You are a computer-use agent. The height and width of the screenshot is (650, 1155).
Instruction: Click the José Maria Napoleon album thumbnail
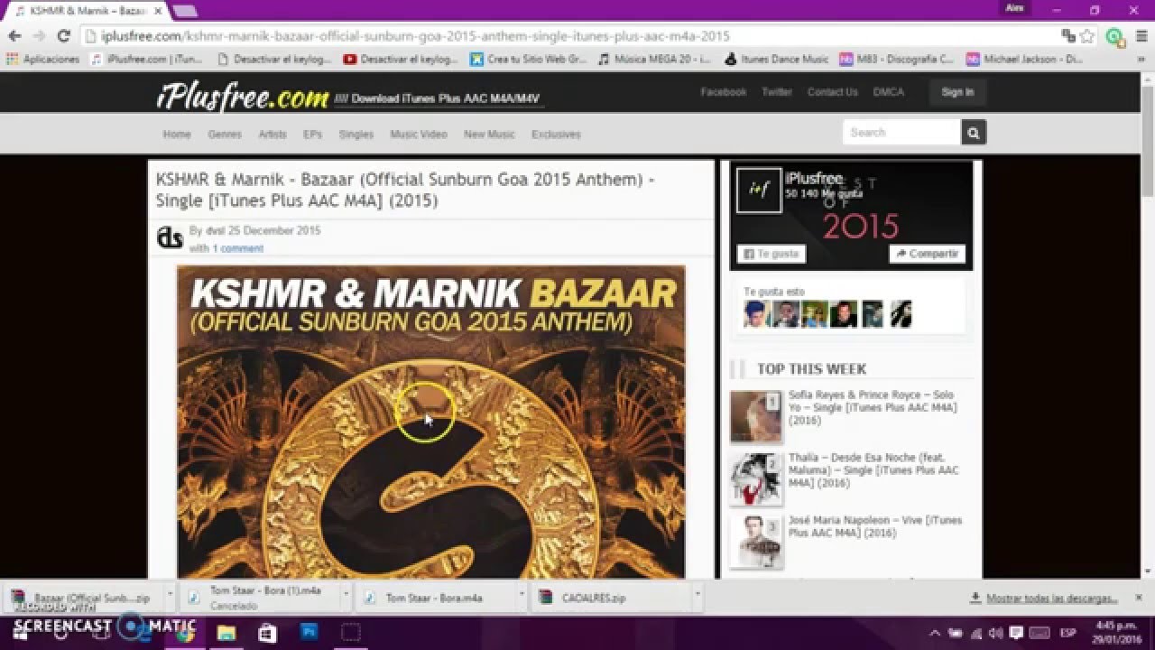[x=756, y=542]
